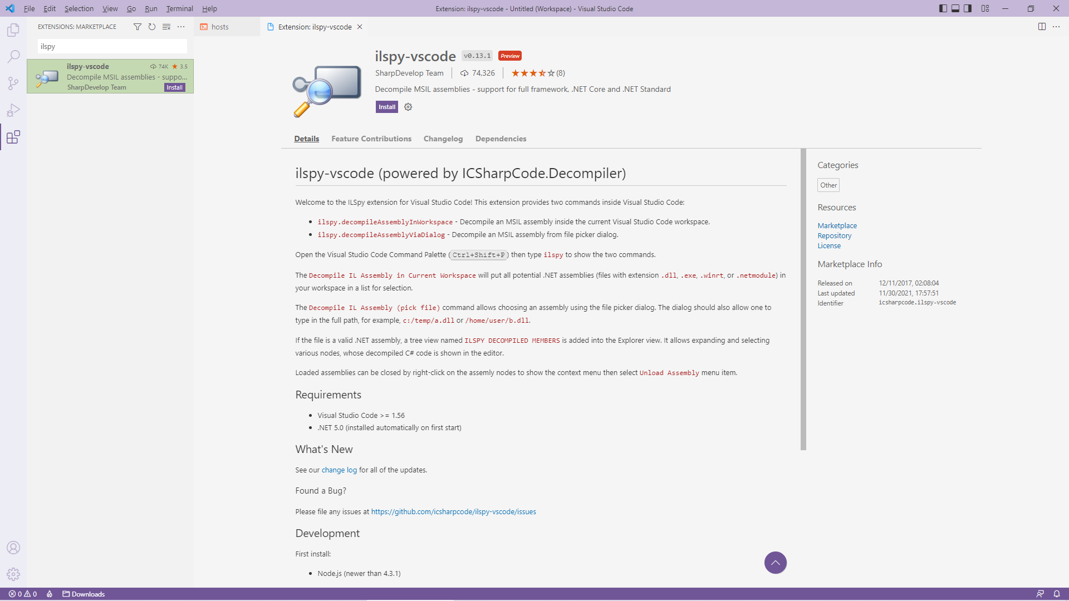Open editor More Actions ellipsis menu
Screen dimensions: 1069x601
coord(1056,27)
